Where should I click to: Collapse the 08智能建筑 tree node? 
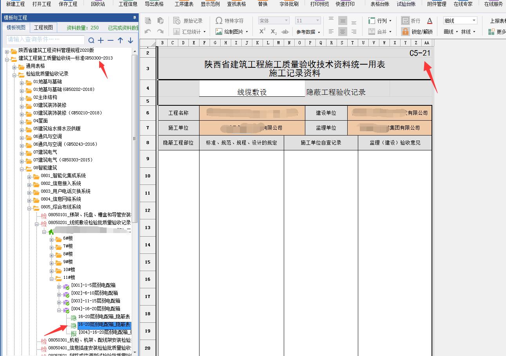point(22,168)
